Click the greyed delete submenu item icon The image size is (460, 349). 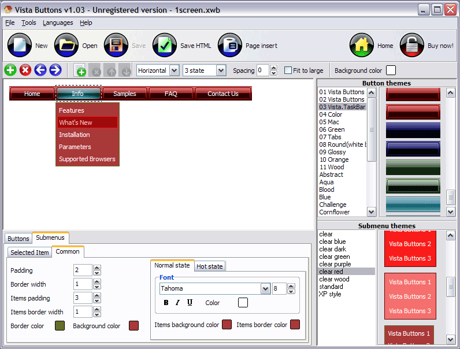pyautogui.click(x=95, y=70)
